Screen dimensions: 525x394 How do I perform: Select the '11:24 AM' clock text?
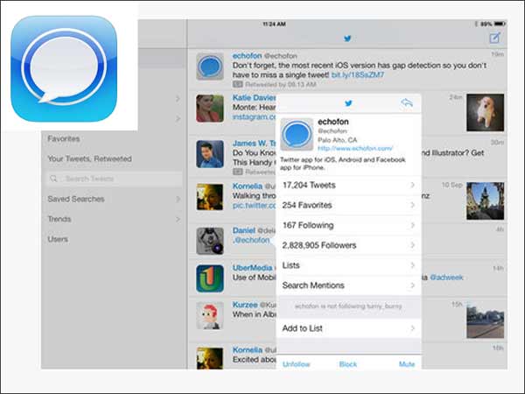[x=274, y=25]
